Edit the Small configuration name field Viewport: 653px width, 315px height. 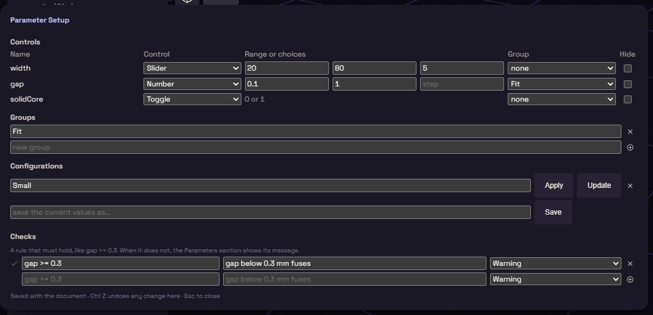(x=271, y=185)
